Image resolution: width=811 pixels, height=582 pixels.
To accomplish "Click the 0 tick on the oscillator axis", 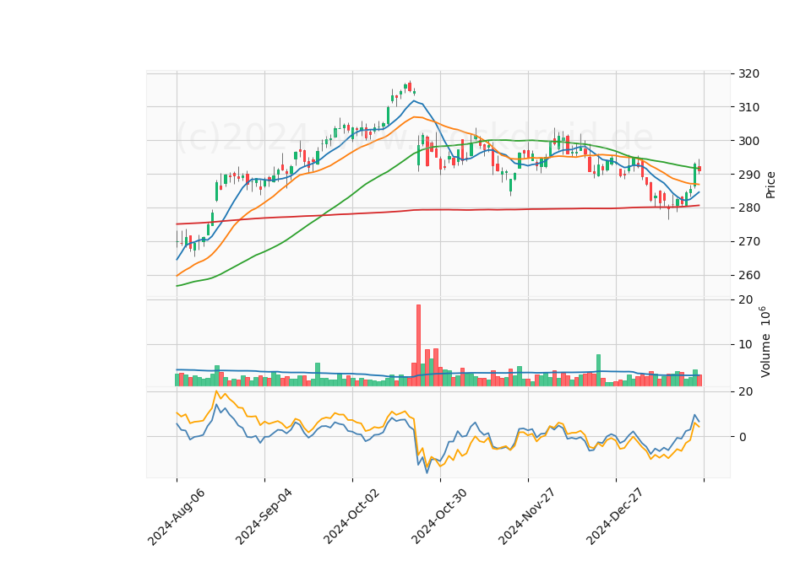I will pos(743,437).
